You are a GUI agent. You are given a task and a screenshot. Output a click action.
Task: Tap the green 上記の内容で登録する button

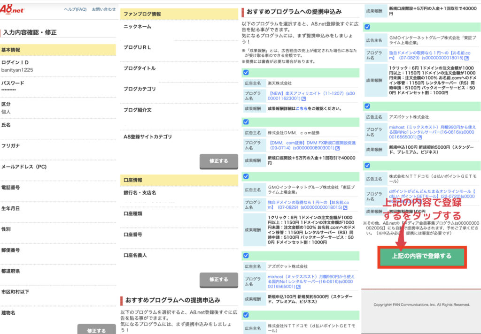pyautogui.click(x=422, y=256)
